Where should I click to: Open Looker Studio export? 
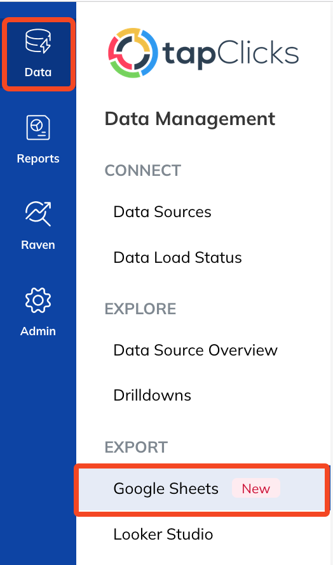click(163, 535)
